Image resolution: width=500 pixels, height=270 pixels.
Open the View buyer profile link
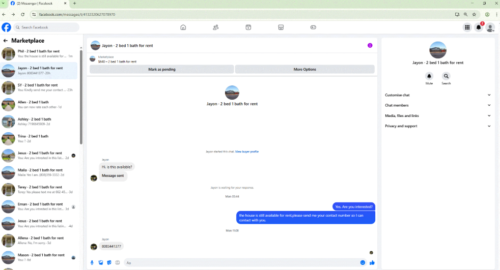coord(247,152)
